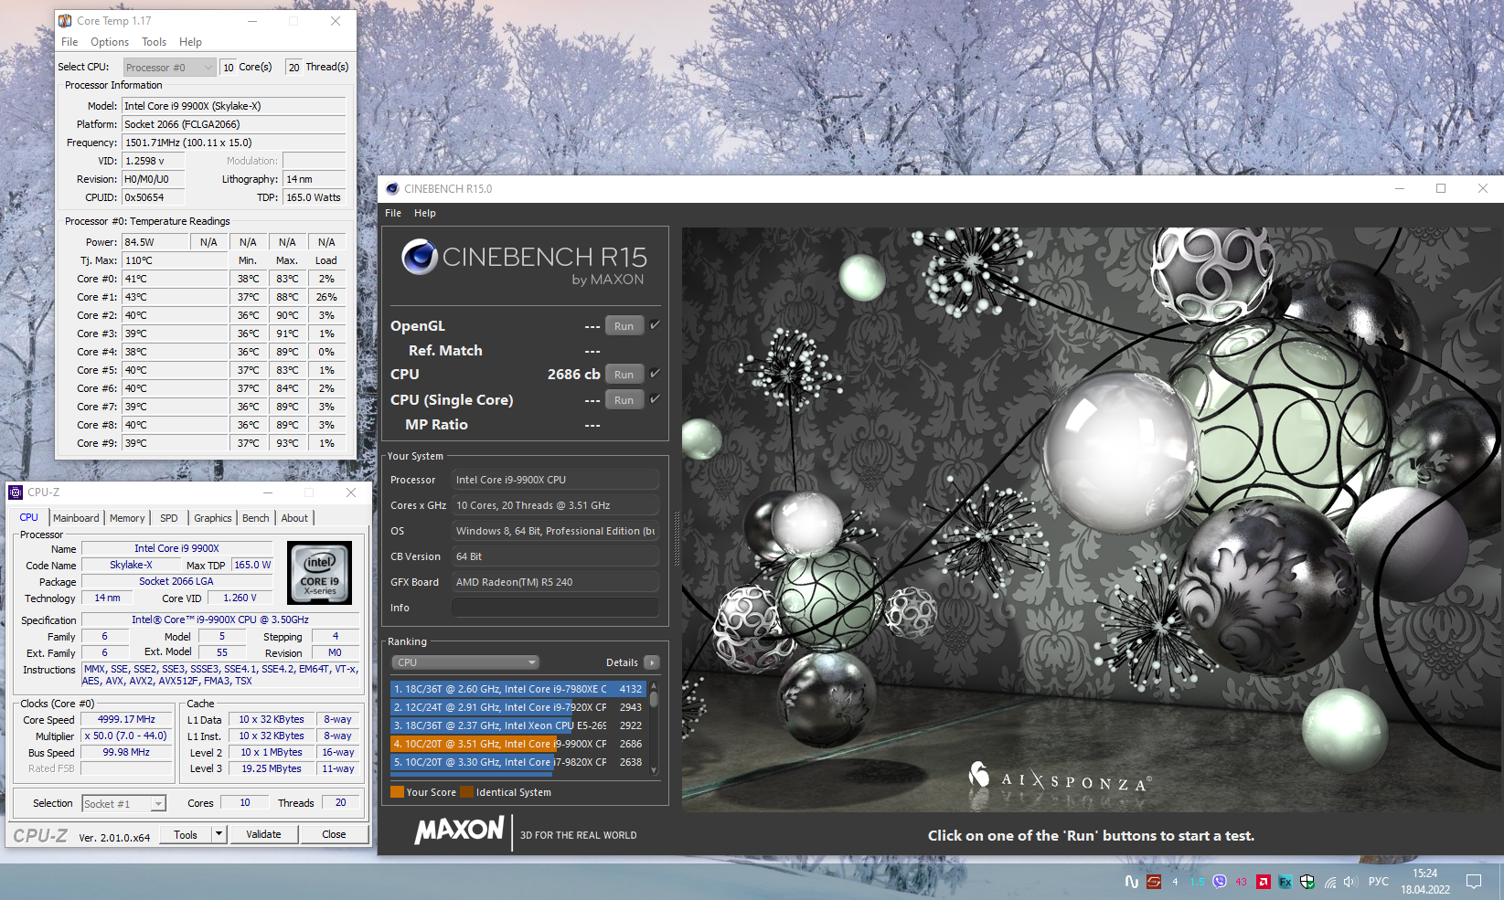The image size is (1504, 900).
Task: Click the red square tray icon
Action: (x=1154, y=882)
